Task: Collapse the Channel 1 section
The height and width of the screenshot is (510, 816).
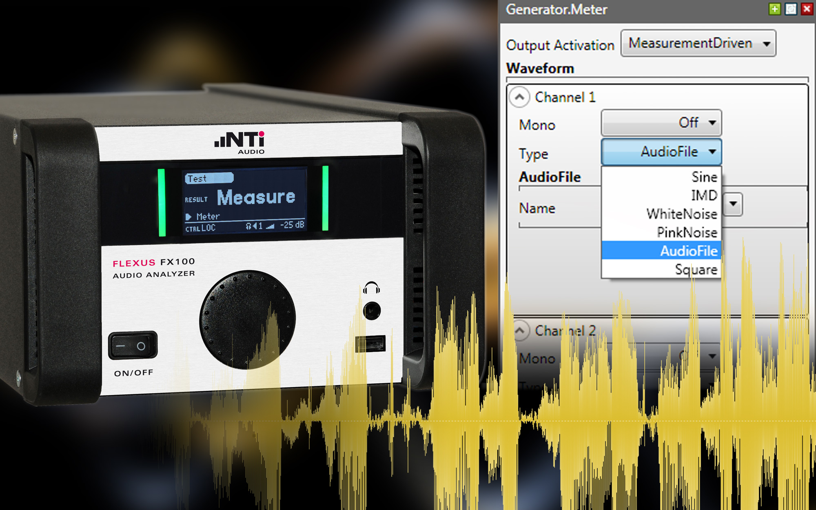Action: pyautogui.click(x=519, y=97)
